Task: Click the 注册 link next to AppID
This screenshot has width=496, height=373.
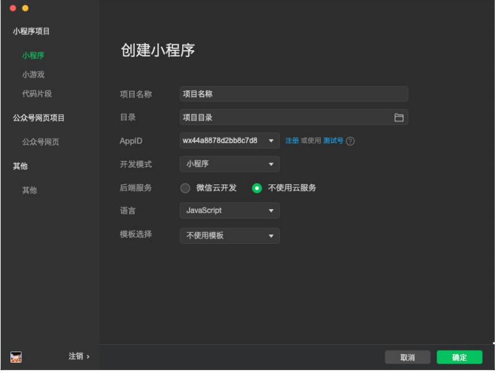Action: tap(292, 141)
